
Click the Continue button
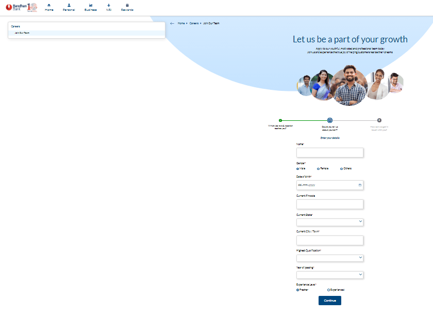[x=330, y=301]
